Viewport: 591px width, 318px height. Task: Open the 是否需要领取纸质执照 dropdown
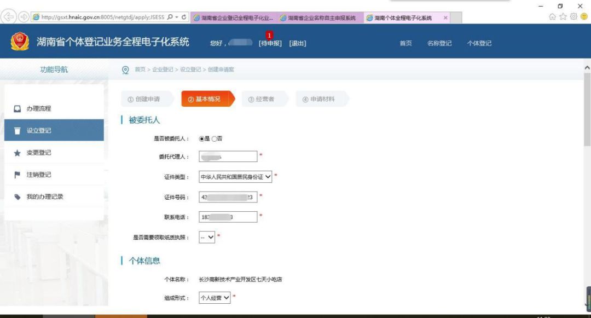[x=206, y=238]
